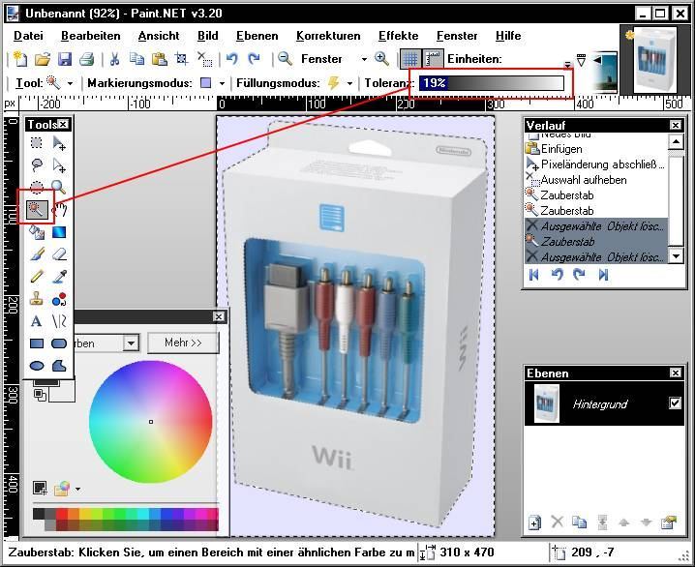Click the Cut scissors icon
Viewport: 695px width, 567px height.
click(115, 59)
